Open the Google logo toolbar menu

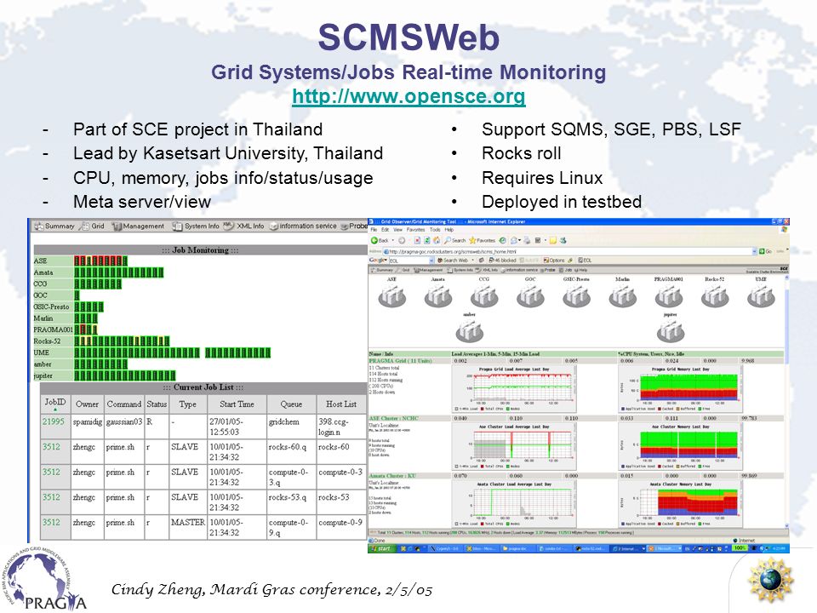click(378, 260)
